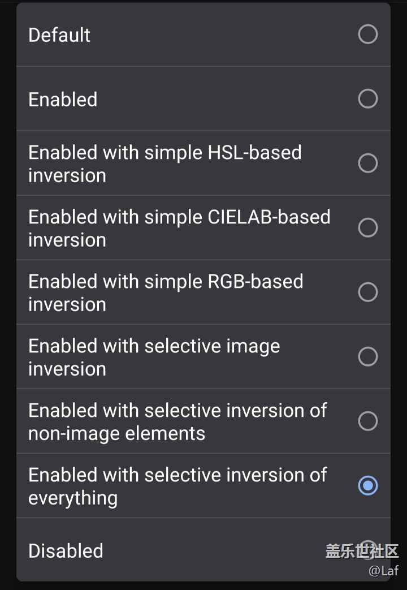
Task: Click the "Enabled" option label
Action: [x=63, y=100]
